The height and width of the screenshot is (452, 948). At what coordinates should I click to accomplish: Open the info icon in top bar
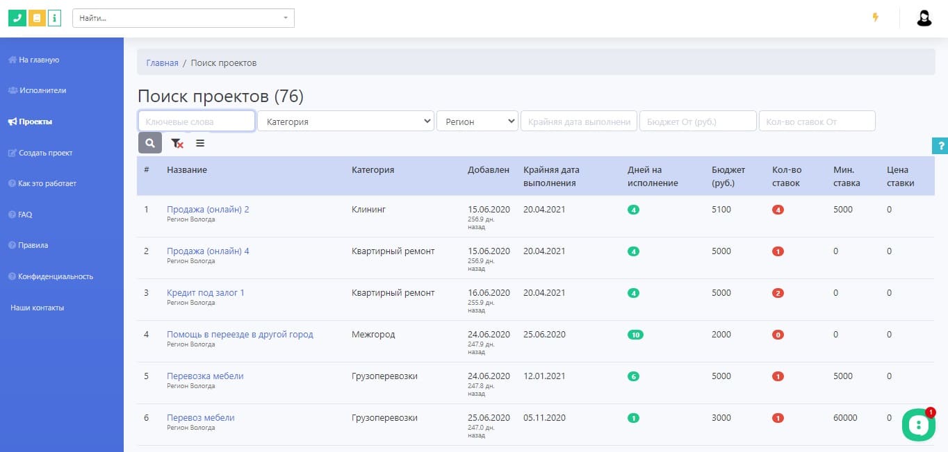[54, 18]
